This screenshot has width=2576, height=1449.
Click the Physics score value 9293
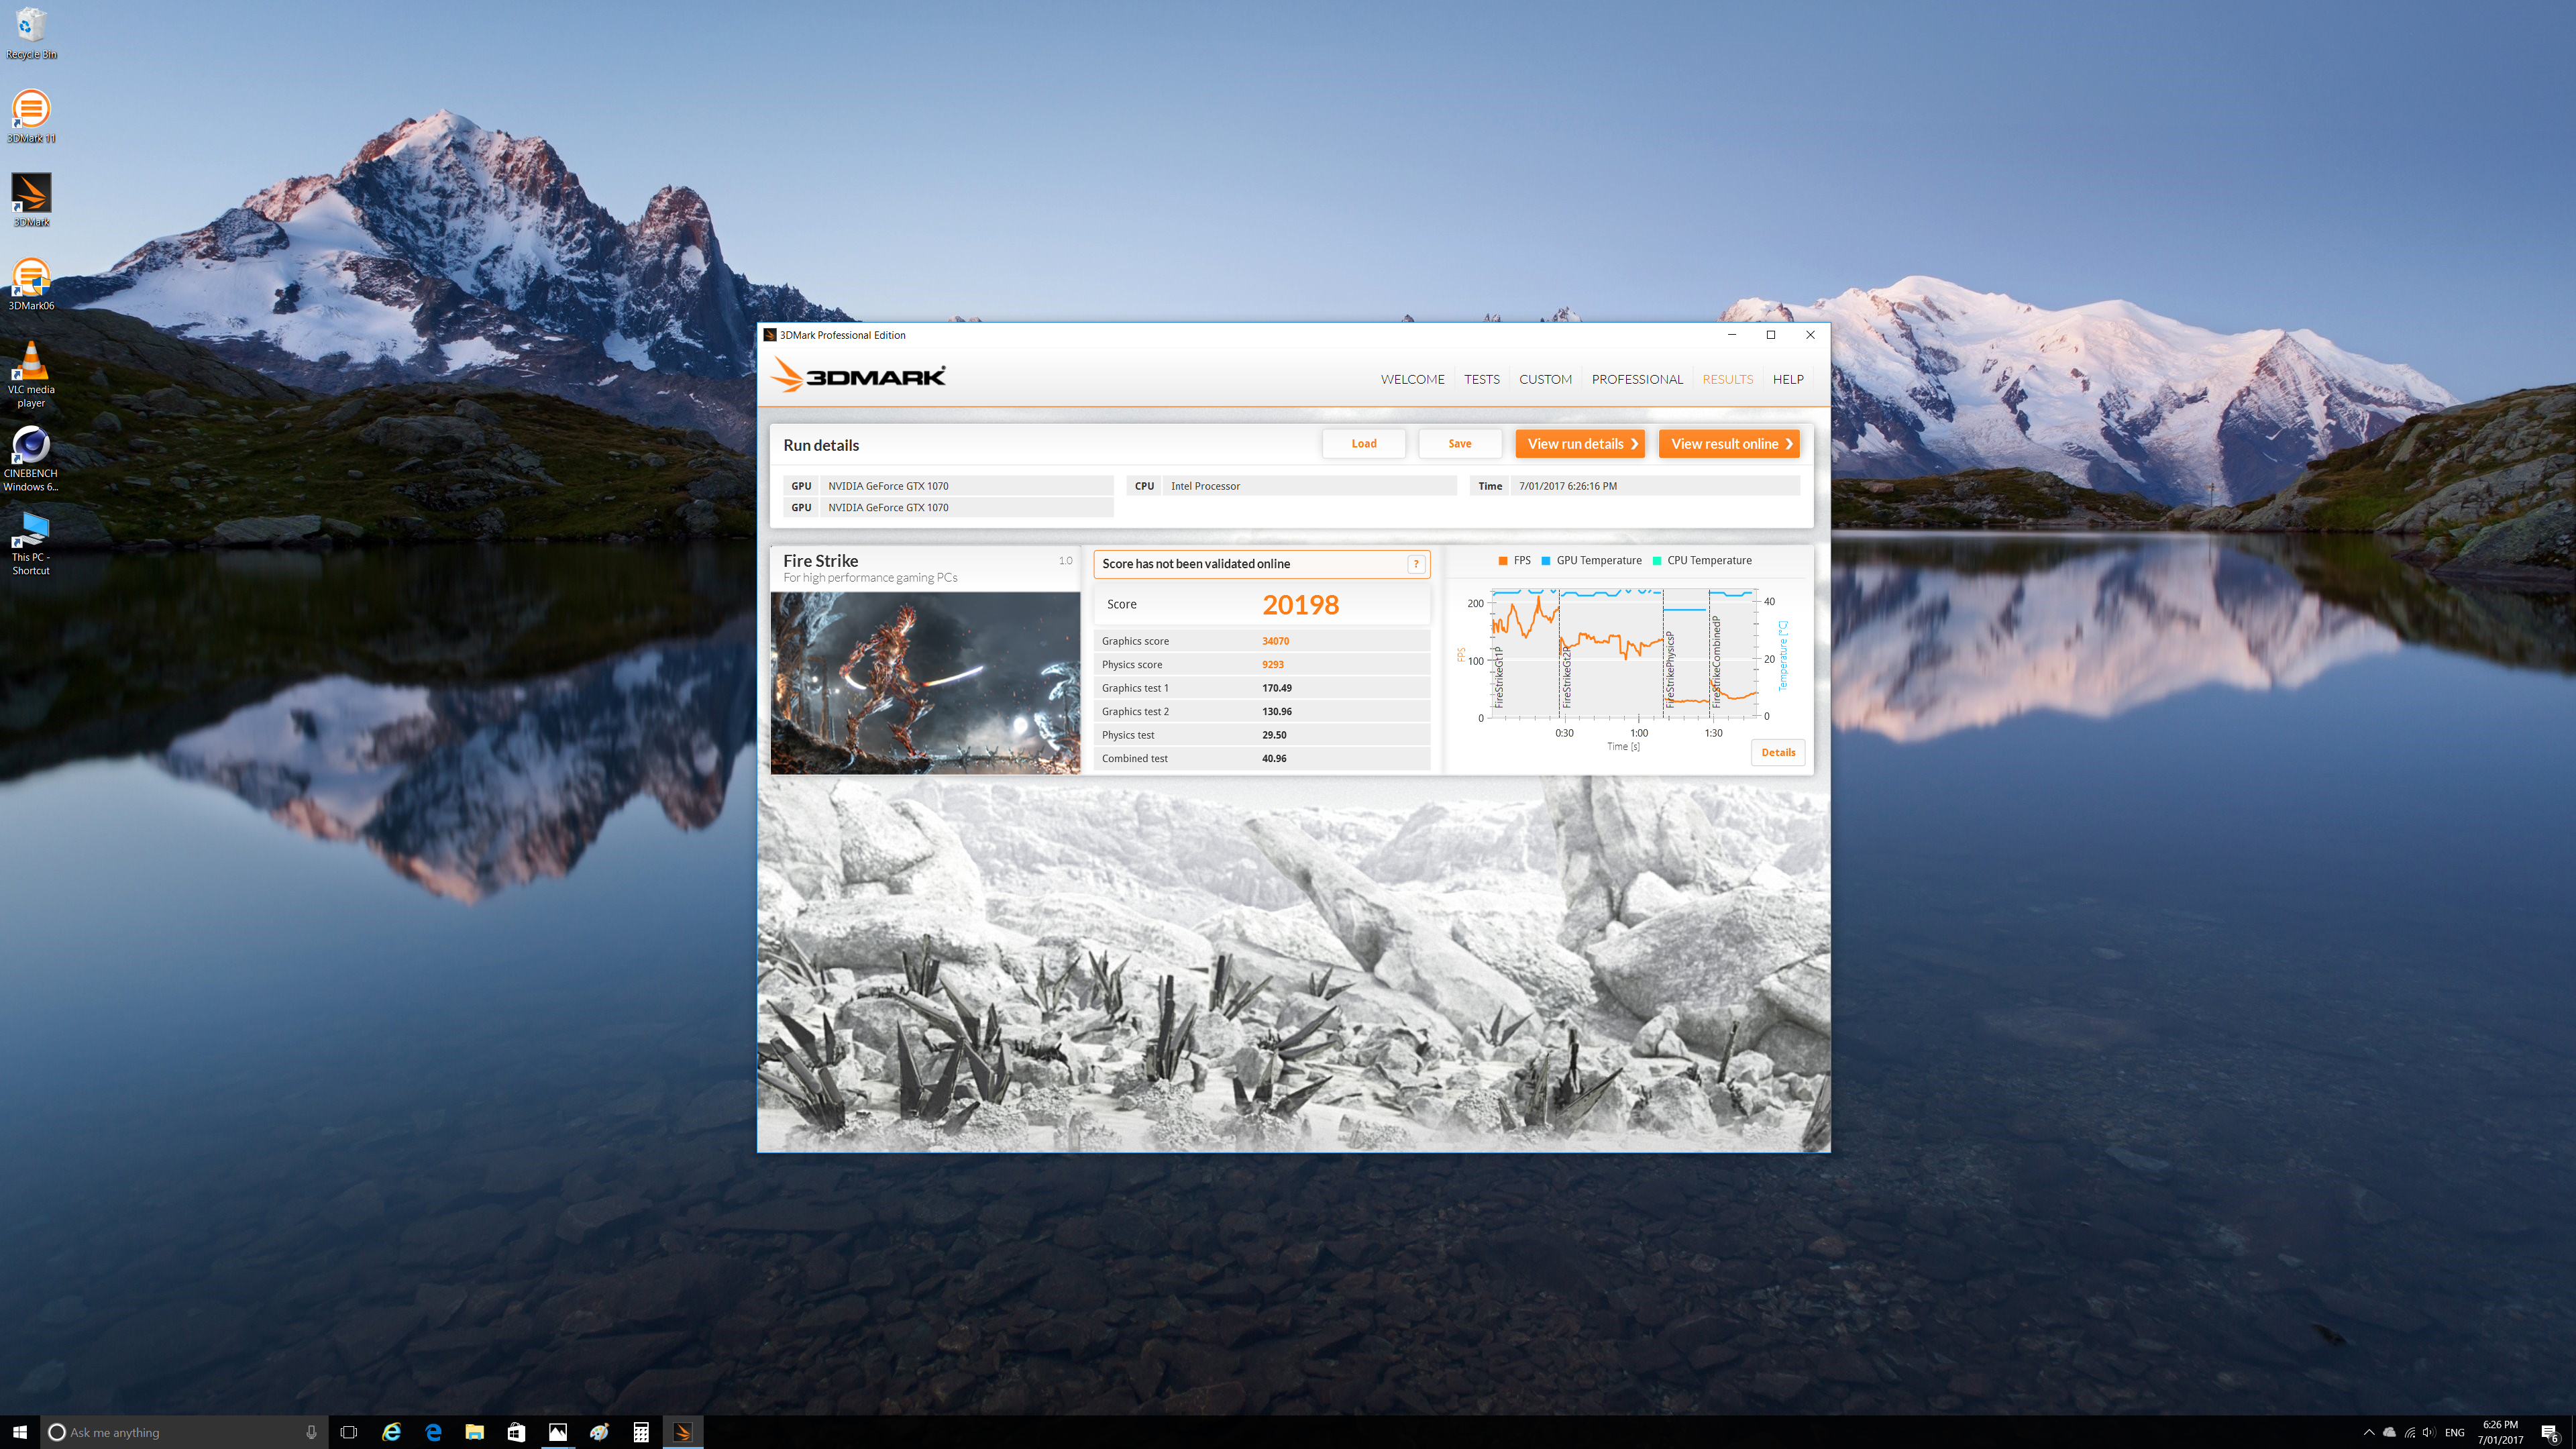click(1272, 664)
